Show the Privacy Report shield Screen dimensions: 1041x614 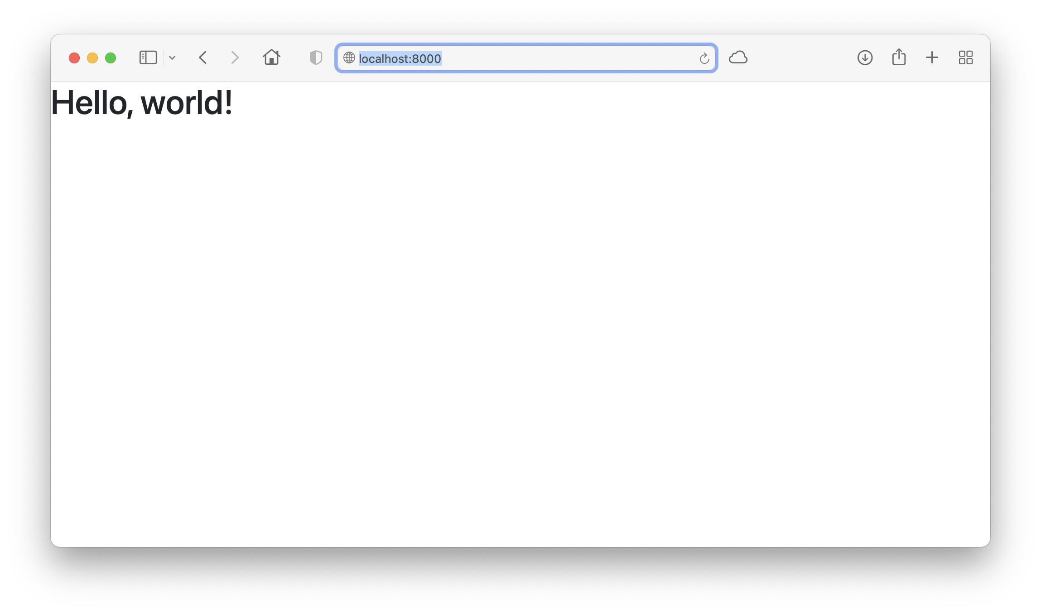(x=316, y=58)
